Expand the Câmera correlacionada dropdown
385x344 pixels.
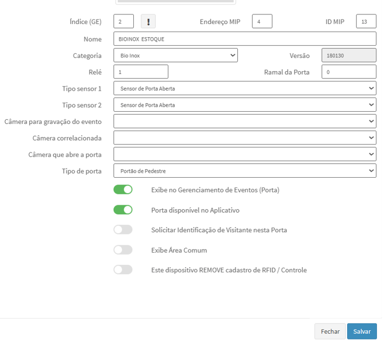click(244, 138)
